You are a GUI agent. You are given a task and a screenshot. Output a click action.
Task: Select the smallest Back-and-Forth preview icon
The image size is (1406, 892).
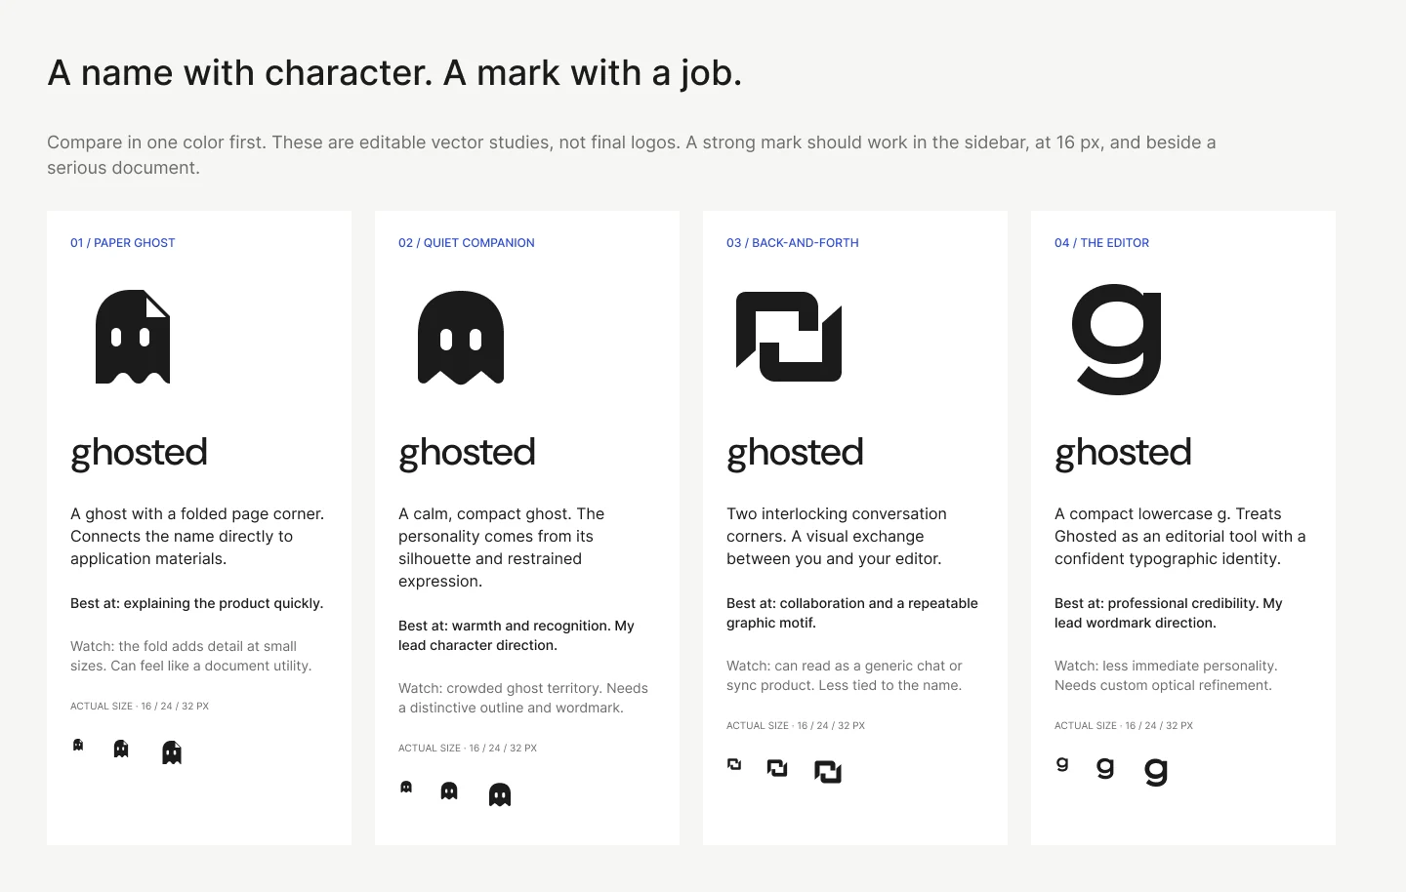[x=734, y=764]
